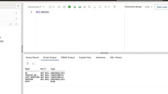Open the Consumer group LOW dropdown
The width and height of the screenshot is (168, 94).
click(x=148, y=7)
